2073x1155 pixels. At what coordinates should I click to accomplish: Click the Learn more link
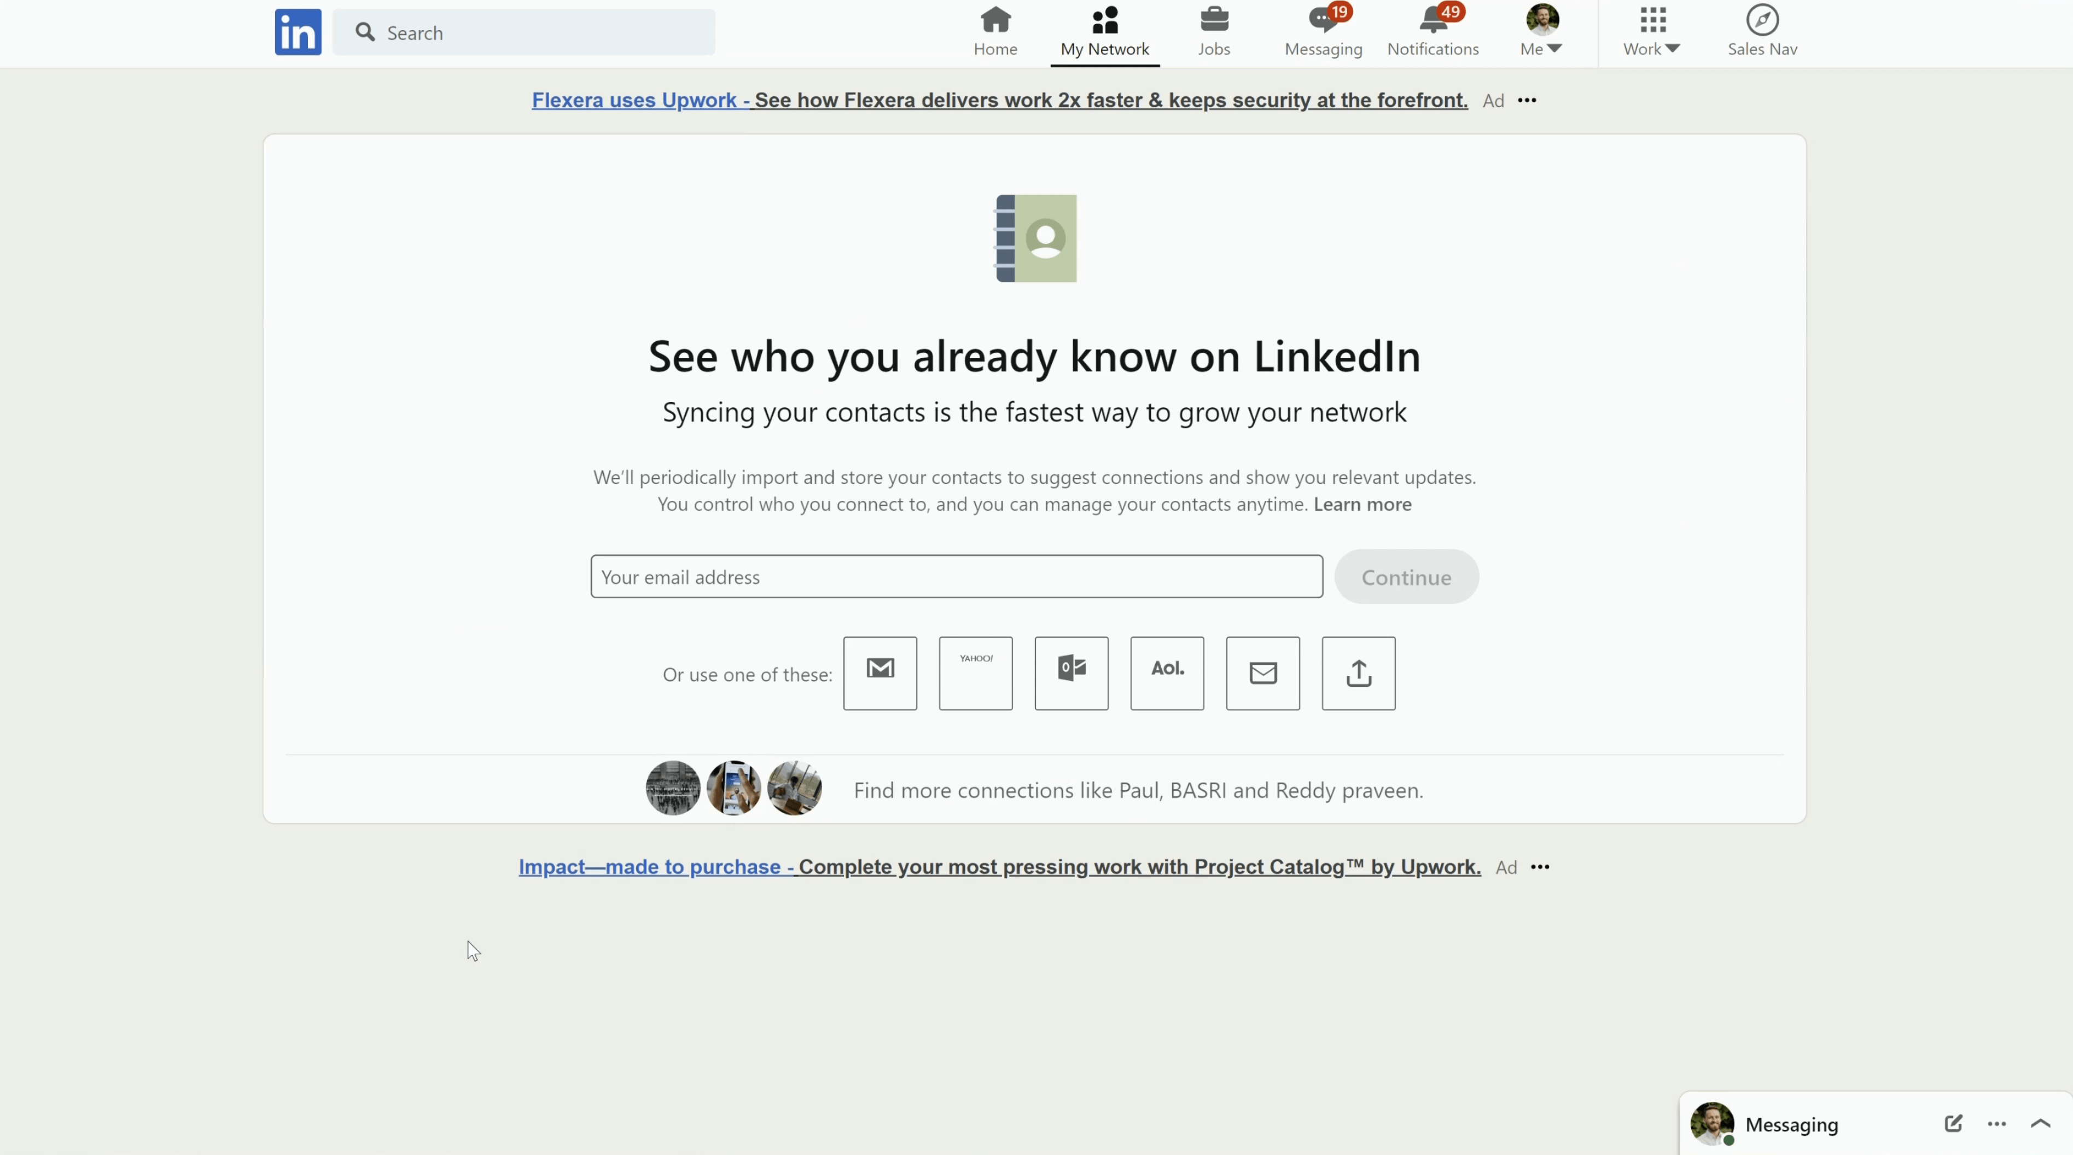1362,504
